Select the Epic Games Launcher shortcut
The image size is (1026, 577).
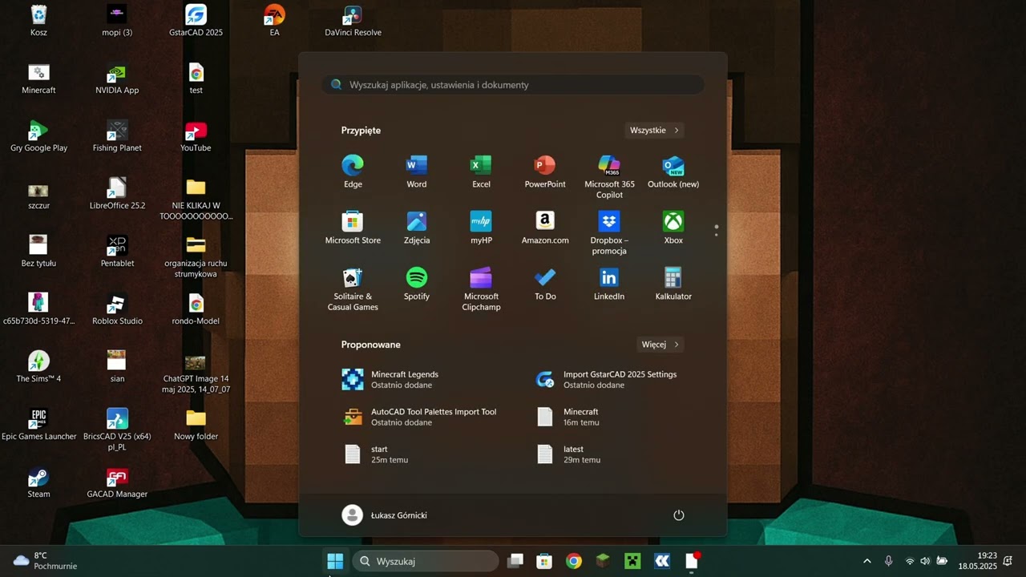pyautogui.click(x=38, y=426)
